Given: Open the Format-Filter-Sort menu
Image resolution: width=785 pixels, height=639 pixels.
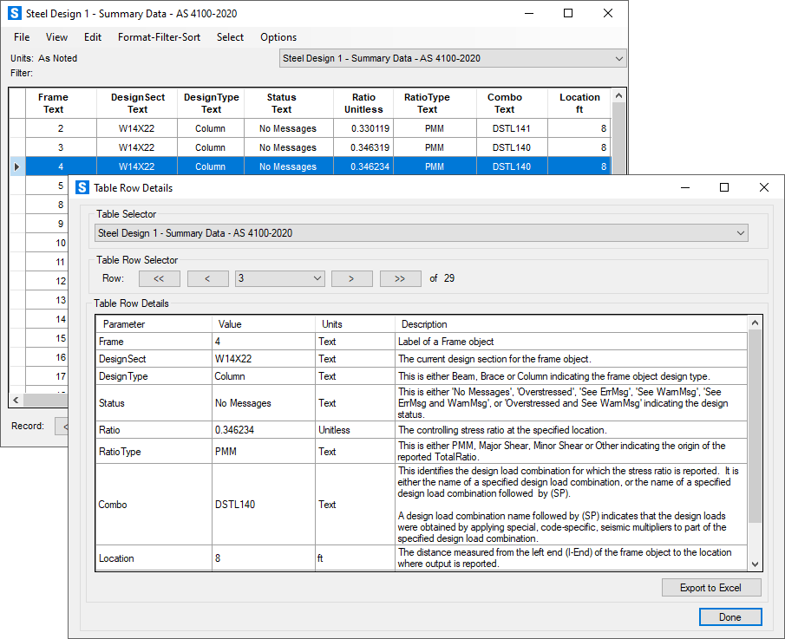Looking at the screenshot, I should pos(158,37).
